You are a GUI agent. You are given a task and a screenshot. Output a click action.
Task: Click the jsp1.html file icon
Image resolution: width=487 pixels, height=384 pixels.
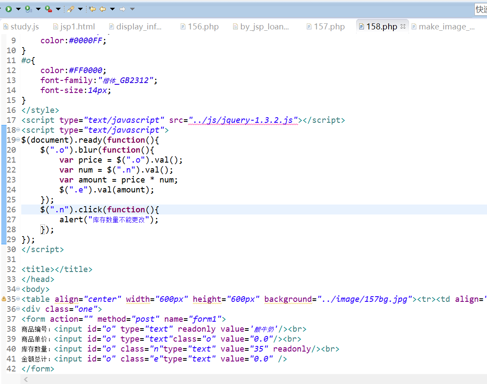[55, 27]
